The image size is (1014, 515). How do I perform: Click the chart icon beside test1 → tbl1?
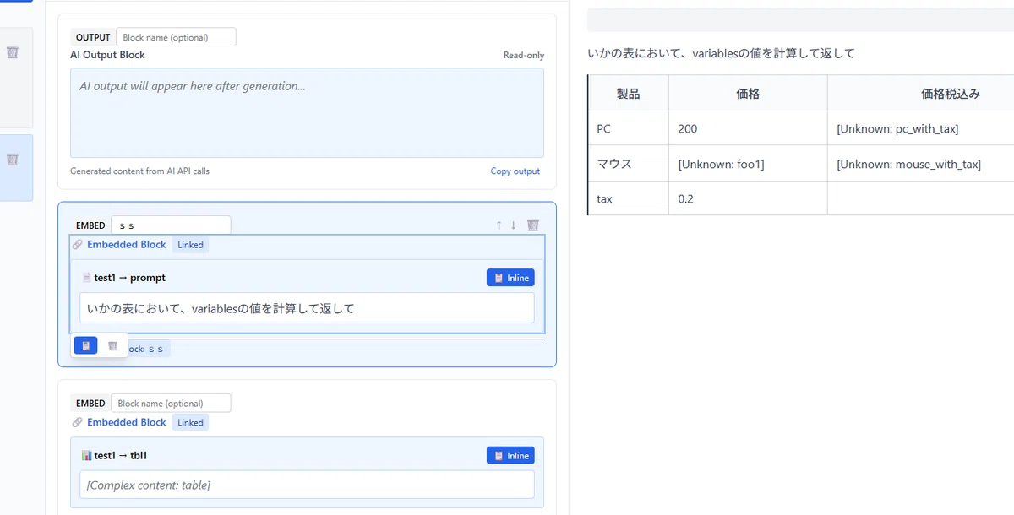click(x=86, y=455)
